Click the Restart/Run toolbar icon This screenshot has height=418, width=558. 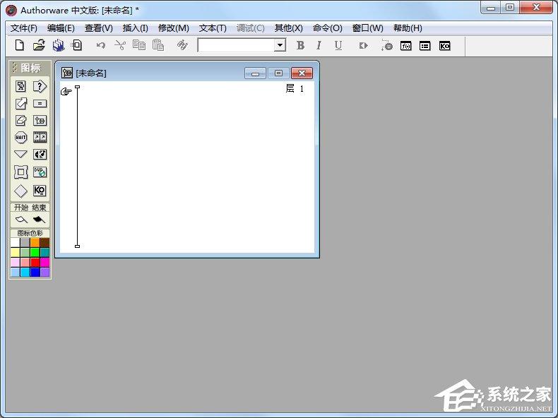click(x=363, y=45)
